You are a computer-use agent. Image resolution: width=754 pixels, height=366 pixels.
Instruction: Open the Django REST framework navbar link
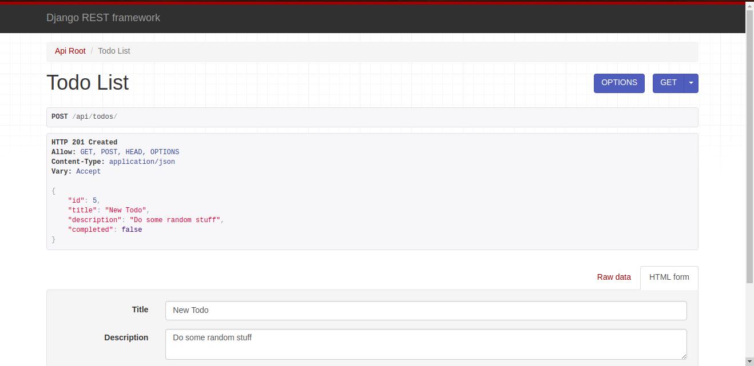coord(104,18)
